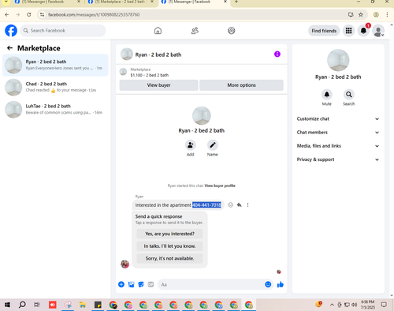Click the View buyer button
Screen dimensions: 394x311
tap(158, 85)
